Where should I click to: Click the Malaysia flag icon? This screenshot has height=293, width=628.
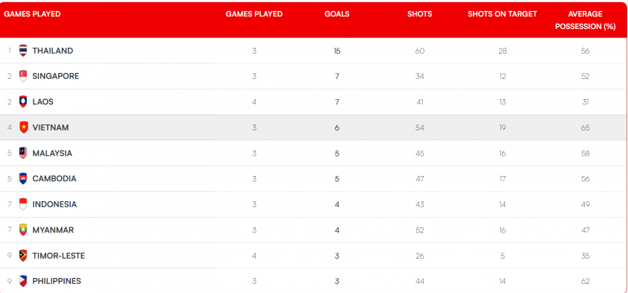coord(23,153)
